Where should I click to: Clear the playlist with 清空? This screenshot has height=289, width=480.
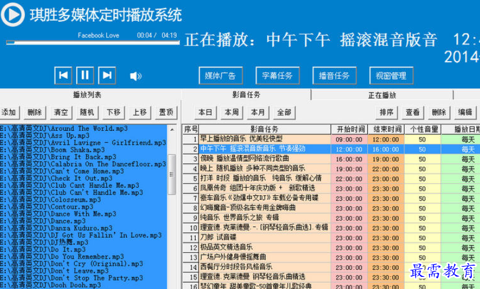click(x=61, y=112)
